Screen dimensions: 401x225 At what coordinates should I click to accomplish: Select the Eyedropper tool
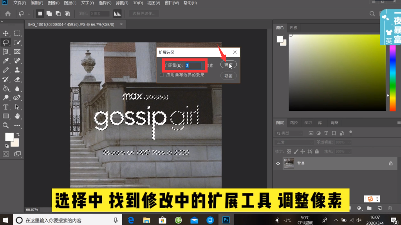click(x=5, y=61)
